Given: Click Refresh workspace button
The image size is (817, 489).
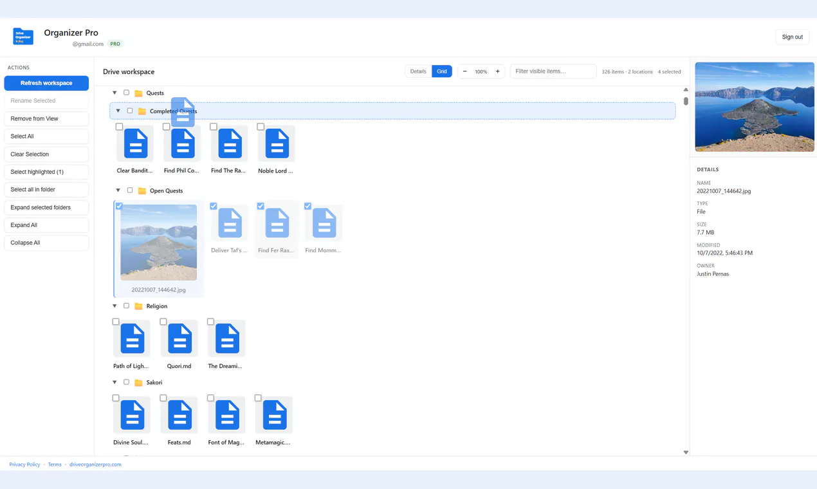Looking at the screenshot, I should [x=46, y=83].
